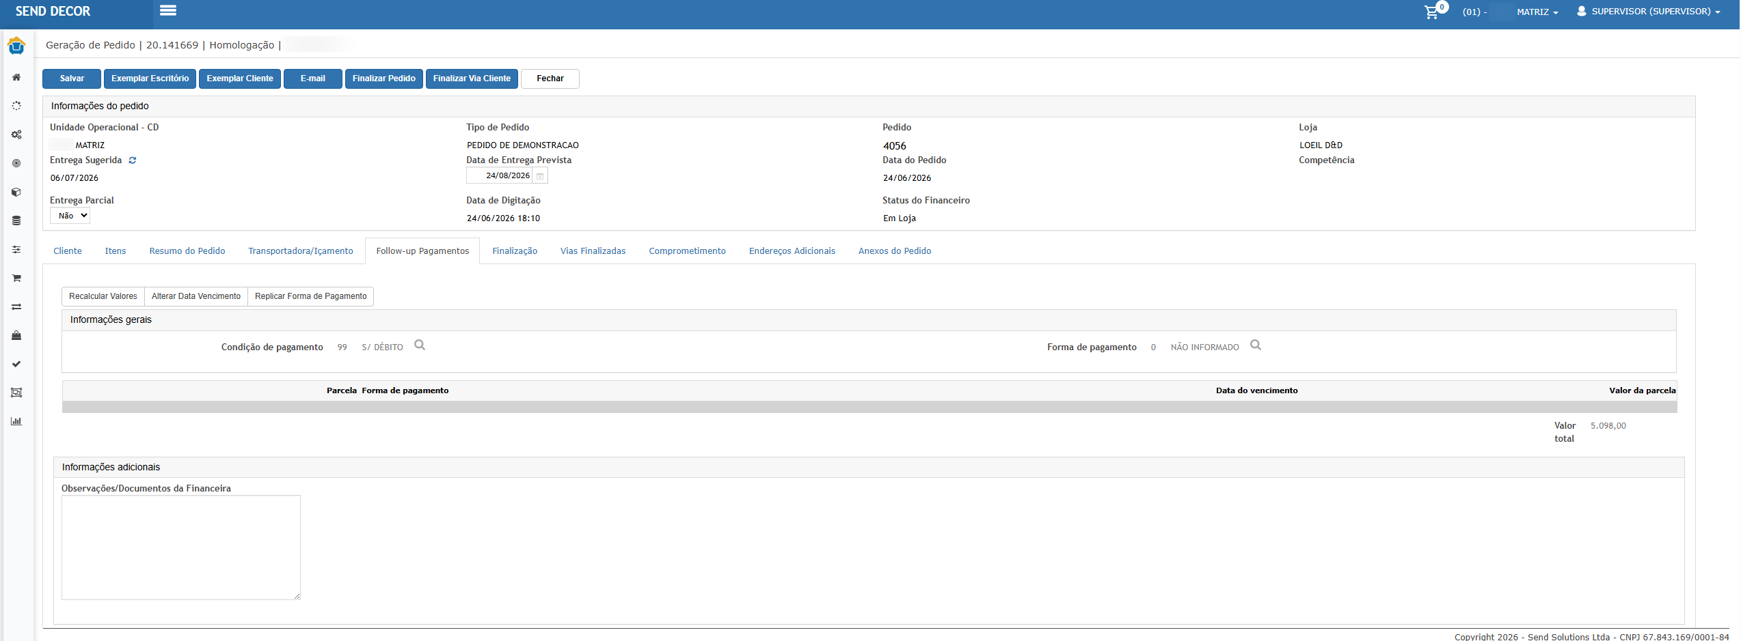Click the PEDIDO DE DEMONSTRACAO order type text
1741x641 pixels.
click(523, 145)
